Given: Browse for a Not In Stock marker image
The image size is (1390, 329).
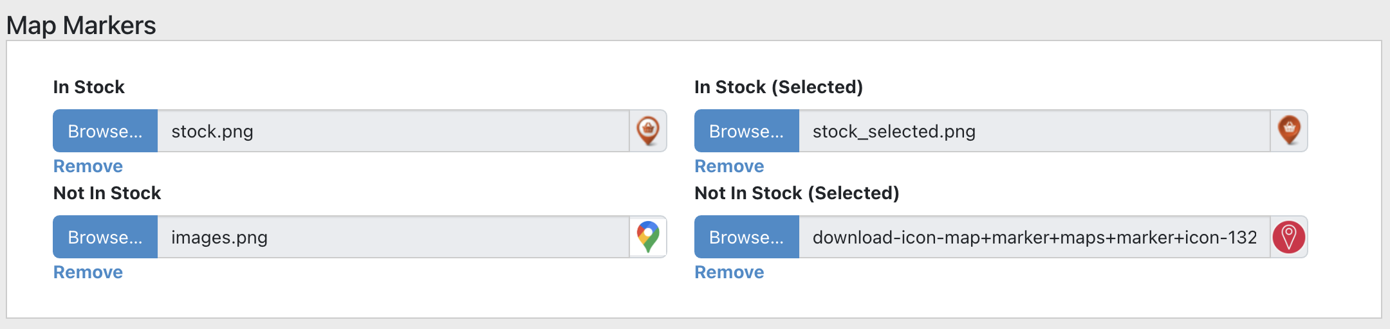Looking at the screenshot, I should point(105,237).
